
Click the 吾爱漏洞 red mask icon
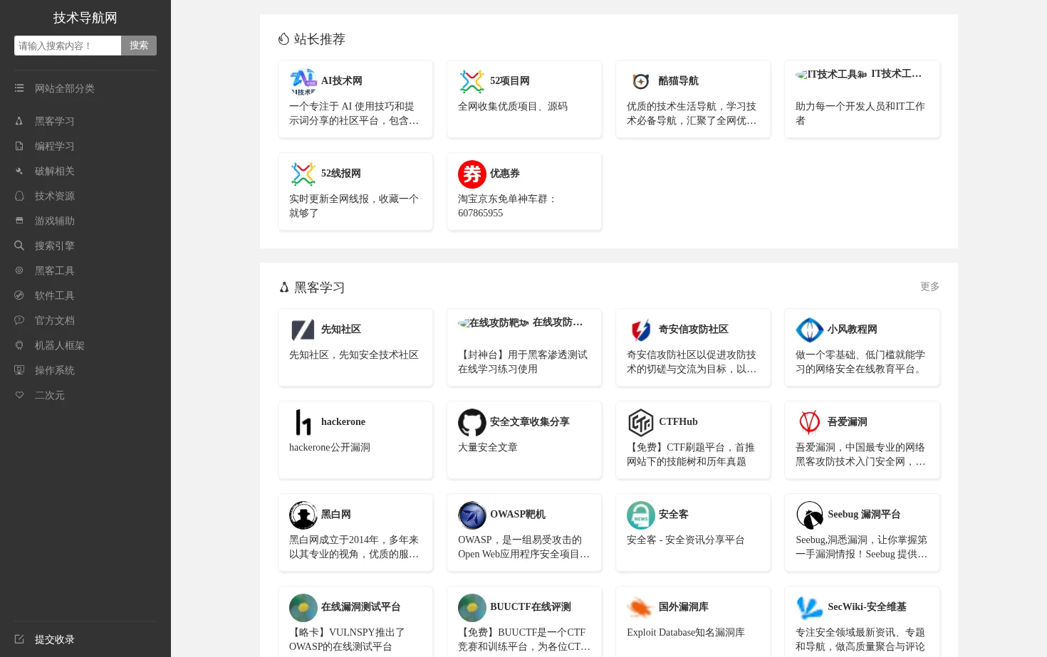(810, 423)
